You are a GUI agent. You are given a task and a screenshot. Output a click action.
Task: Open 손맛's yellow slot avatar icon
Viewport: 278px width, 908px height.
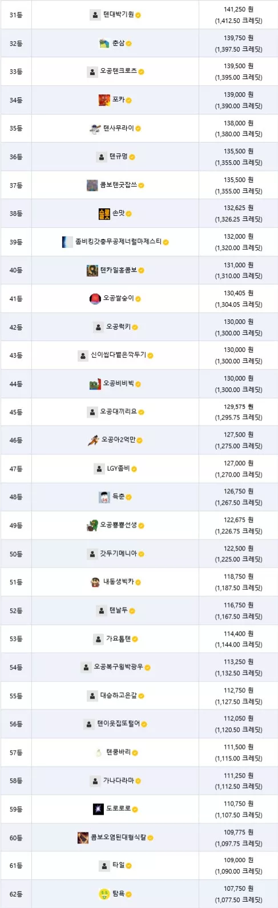click(x=104, y=213)
